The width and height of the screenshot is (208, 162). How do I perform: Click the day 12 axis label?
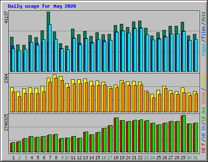click(x=79, y=158)
